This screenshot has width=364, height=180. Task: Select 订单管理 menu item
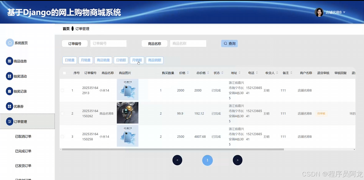27,121
